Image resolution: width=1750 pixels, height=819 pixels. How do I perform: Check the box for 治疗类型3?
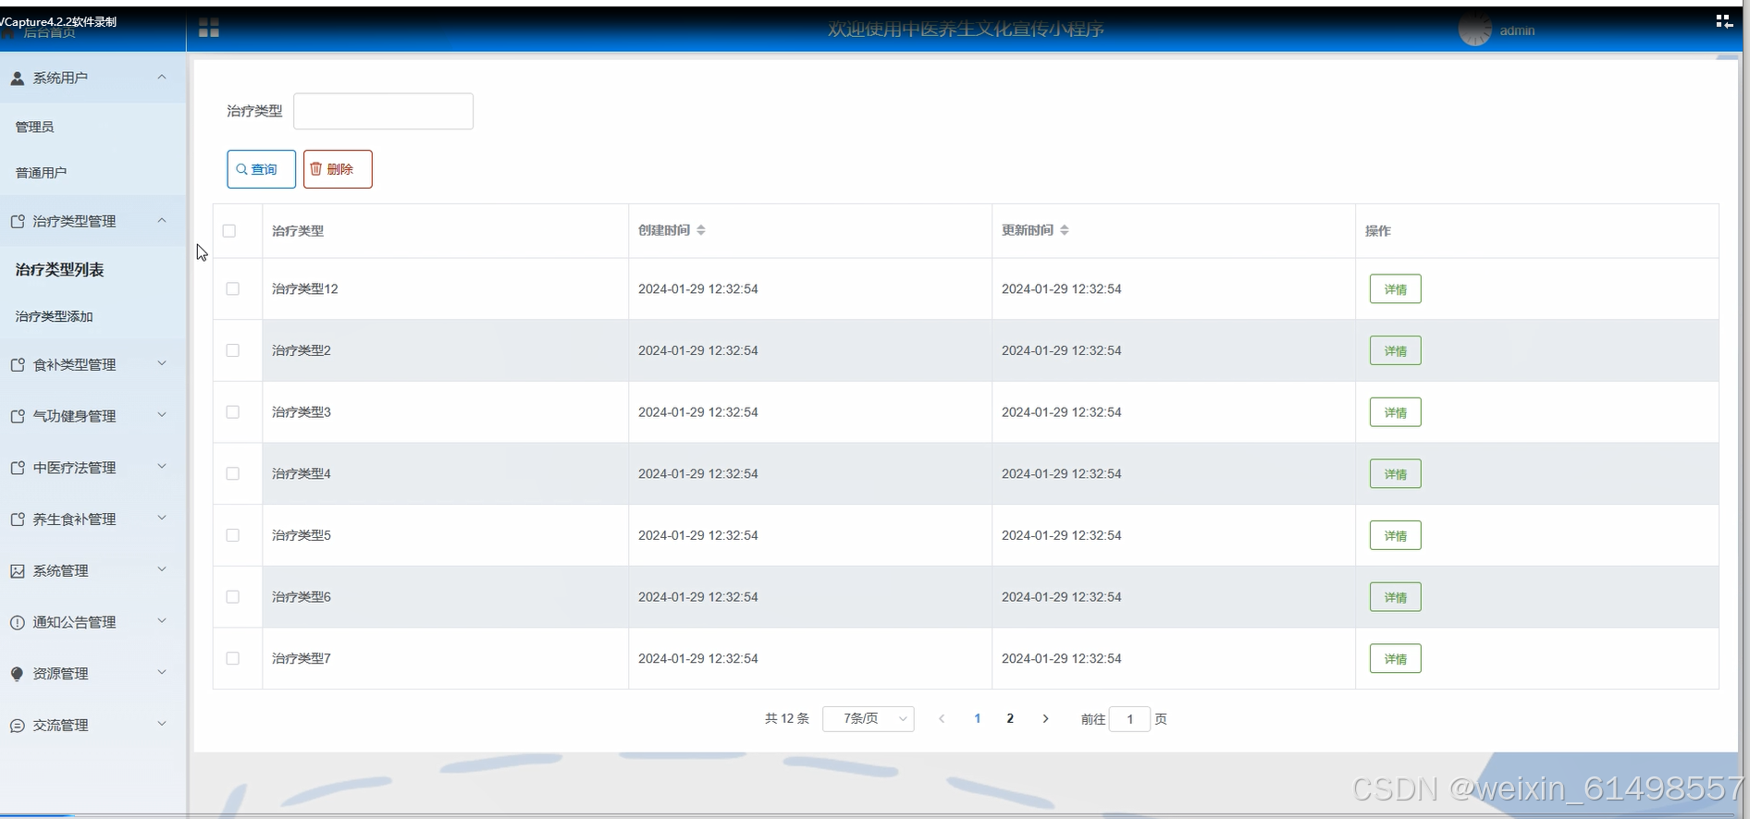tap(233, 412)
